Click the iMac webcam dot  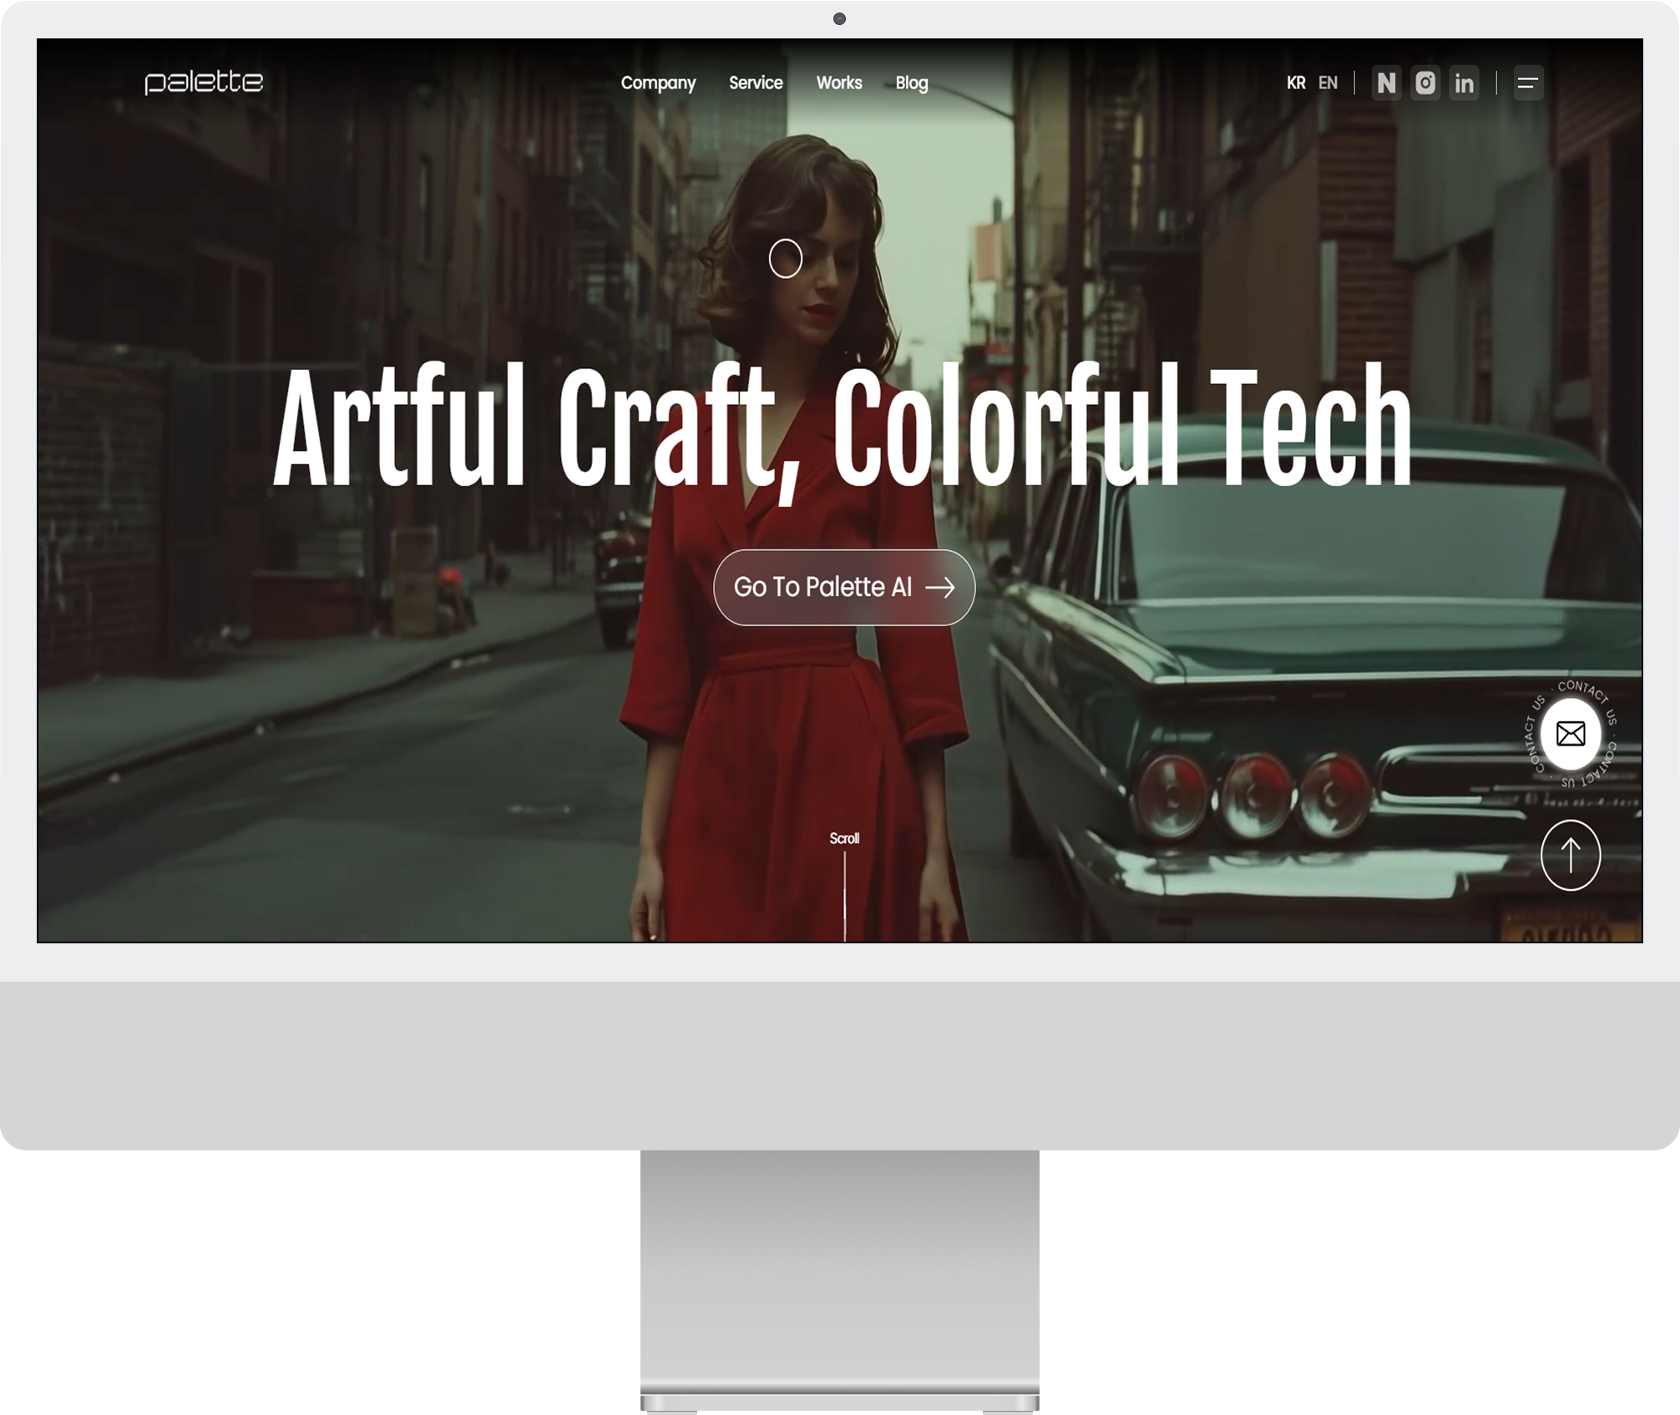point(840,19)
